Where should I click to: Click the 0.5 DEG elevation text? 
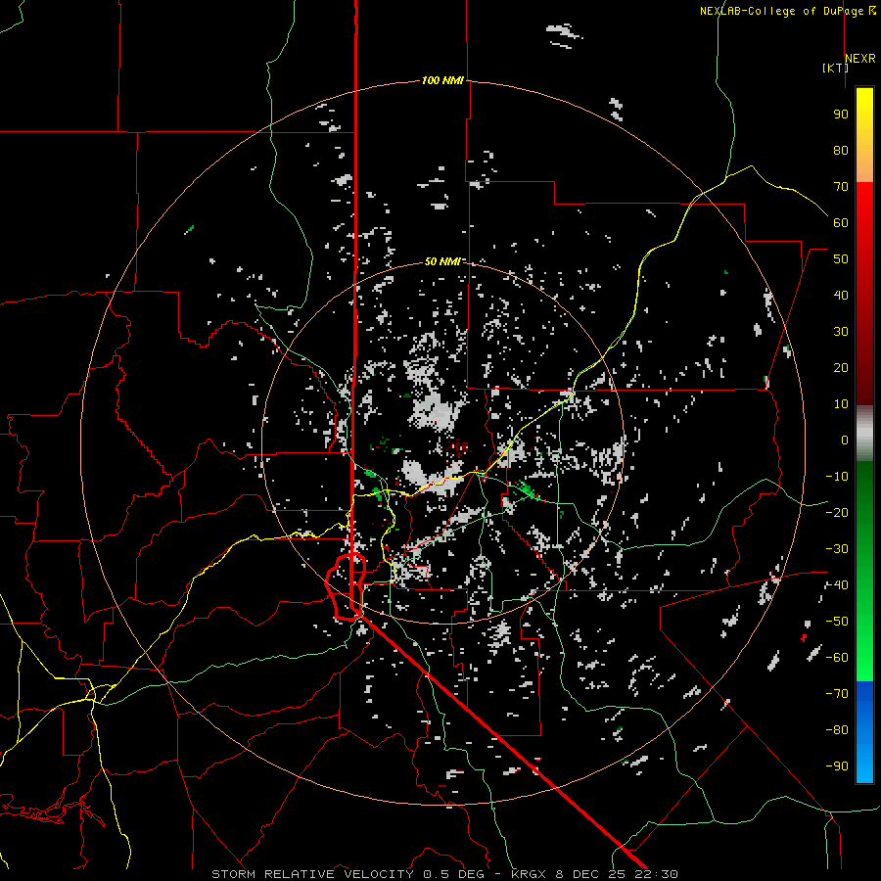[x=455, y=874]
